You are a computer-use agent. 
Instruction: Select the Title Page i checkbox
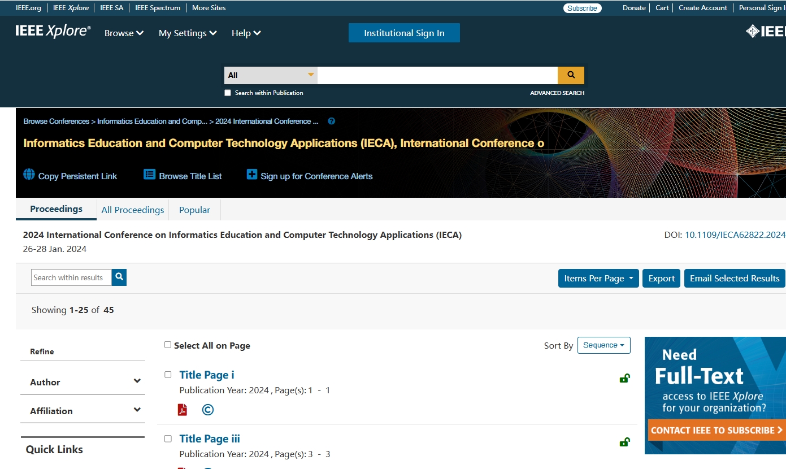(x=168, y=375)
